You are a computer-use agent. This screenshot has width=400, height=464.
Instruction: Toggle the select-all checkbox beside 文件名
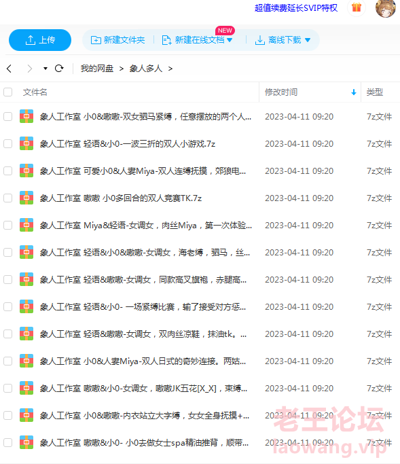tap(8, 92)
